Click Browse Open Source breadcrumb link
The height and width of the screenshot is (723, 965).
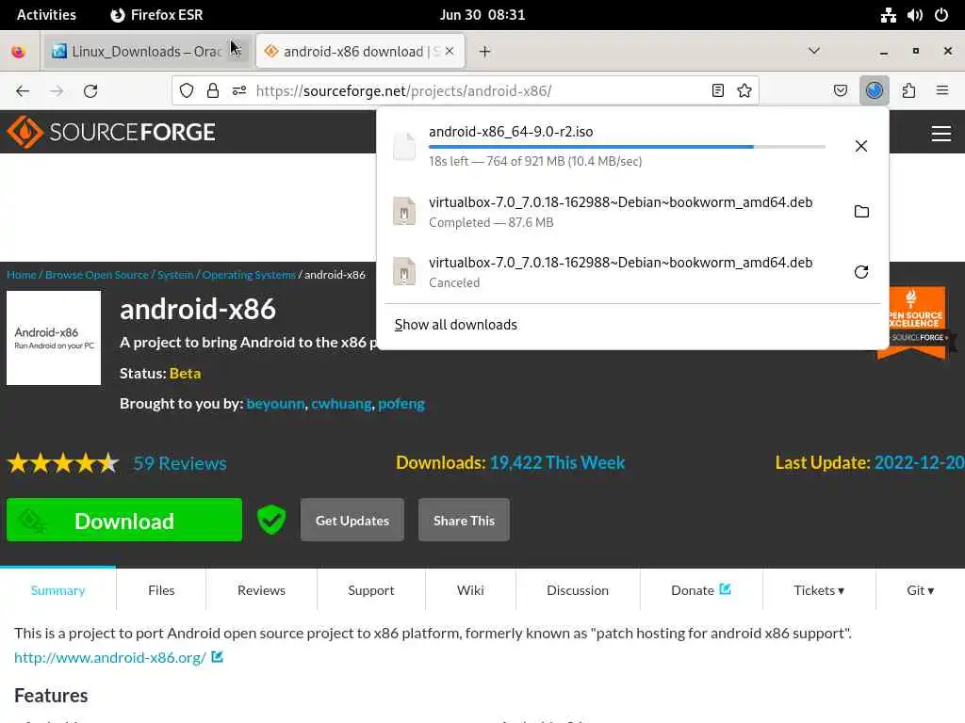click(97, 275)
